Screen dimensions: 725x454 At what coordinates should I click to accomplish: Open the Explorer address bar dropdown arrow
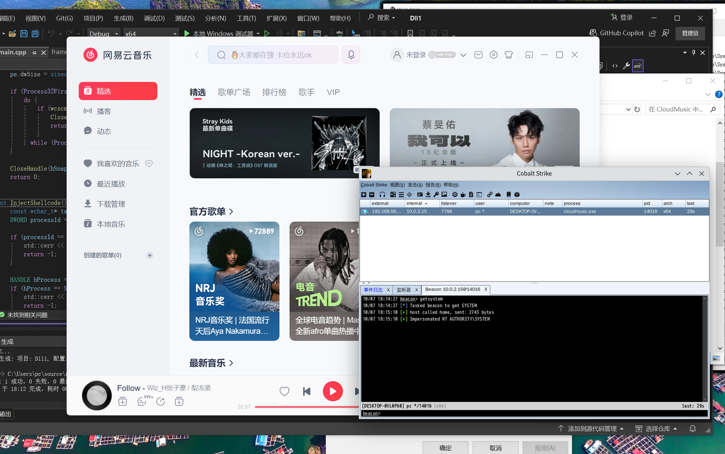(628, 109)
